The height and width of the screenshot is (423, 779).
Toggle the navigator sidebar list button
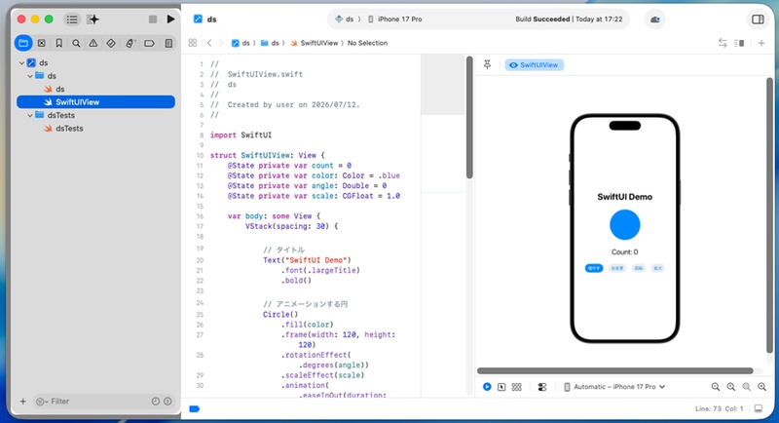pos(72,19)
